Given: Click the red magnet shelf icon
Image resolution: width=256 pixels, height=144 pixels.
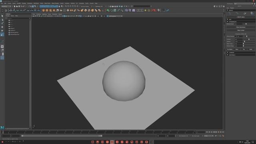Looking at the screenshot, I should [154, 10].
